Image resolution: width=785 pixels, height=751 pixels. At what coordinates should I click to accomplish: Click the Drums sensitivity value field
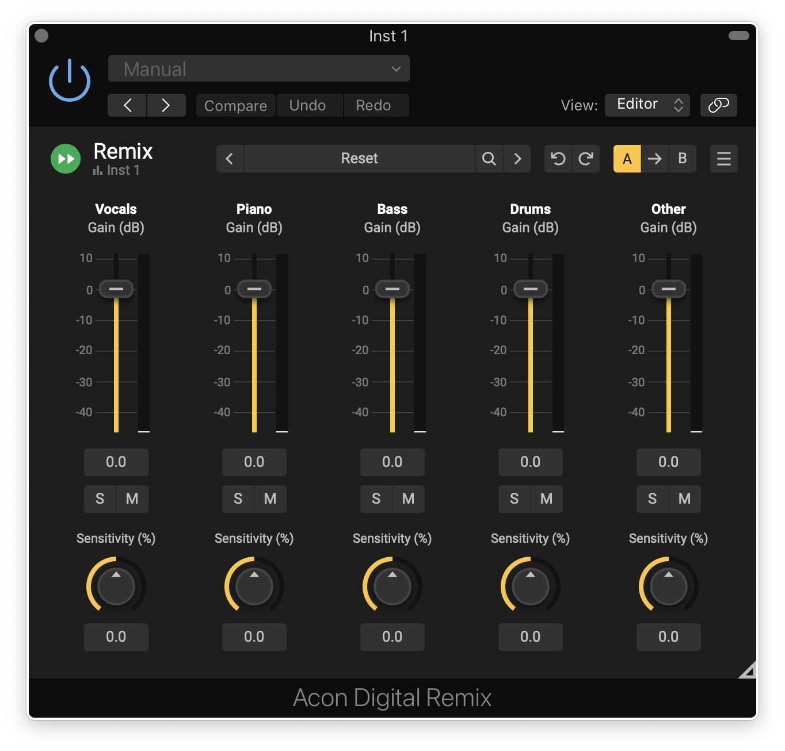click(531, 637)
